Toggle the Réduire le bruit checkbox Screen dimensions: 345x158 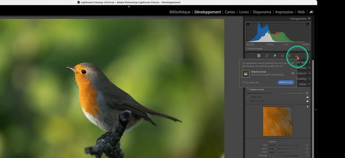(x=248, y=89)
